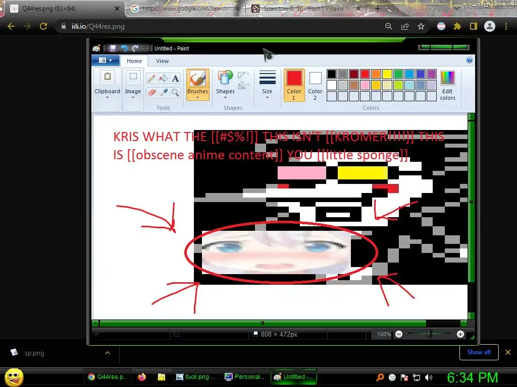Pick the purple color swatch in top row
The width and height of the screenshot is (517, 387).
click(432, 74)
